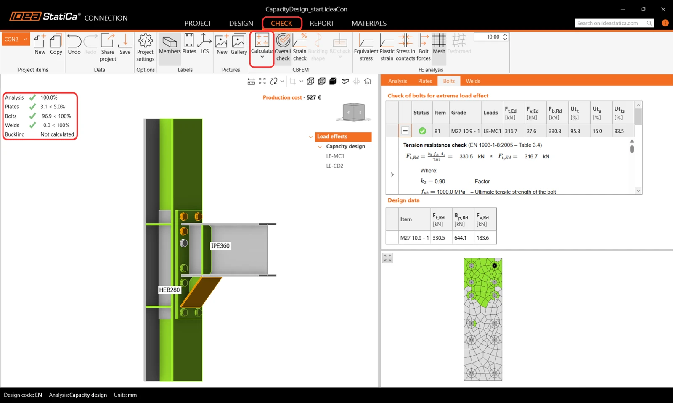Toggle Strain check view
The width and height of the screenshot is (673, 403).
(x=300, y=48)
